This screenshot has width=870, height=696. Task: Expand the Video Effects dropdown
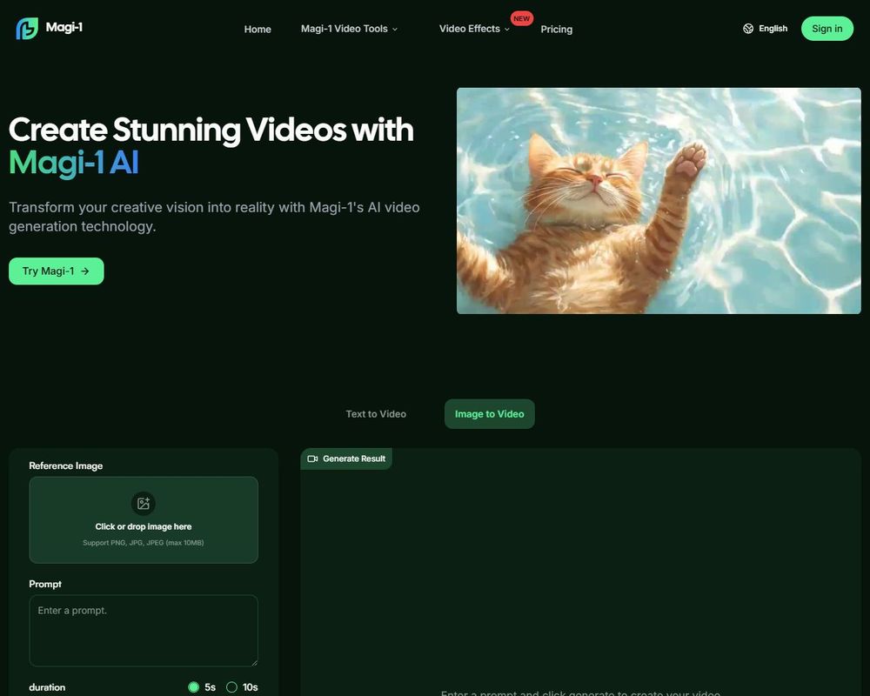point(472,29)
